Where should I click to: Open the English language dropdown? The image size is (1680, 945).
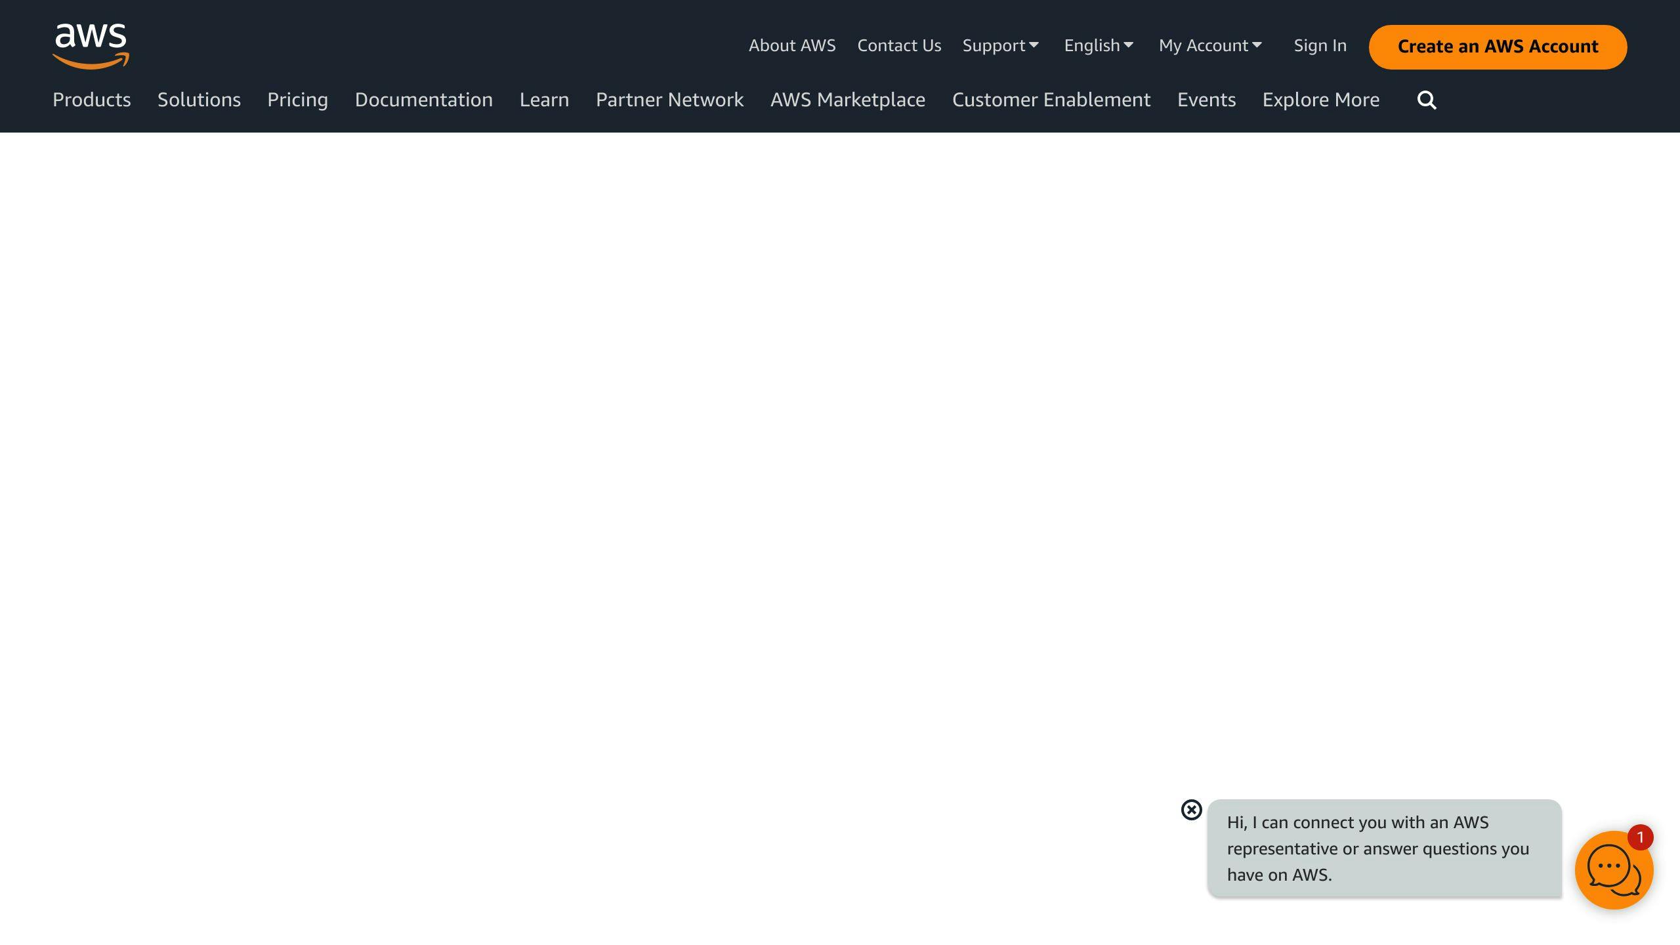tap(1099, 46)
